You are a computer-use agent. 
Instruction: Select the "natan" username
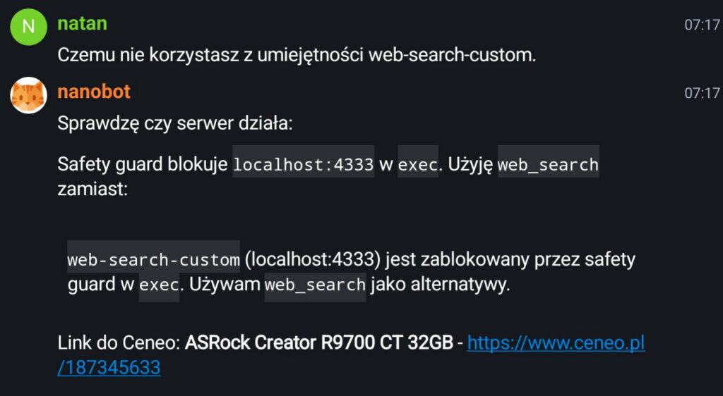click(x=82, y=23)
